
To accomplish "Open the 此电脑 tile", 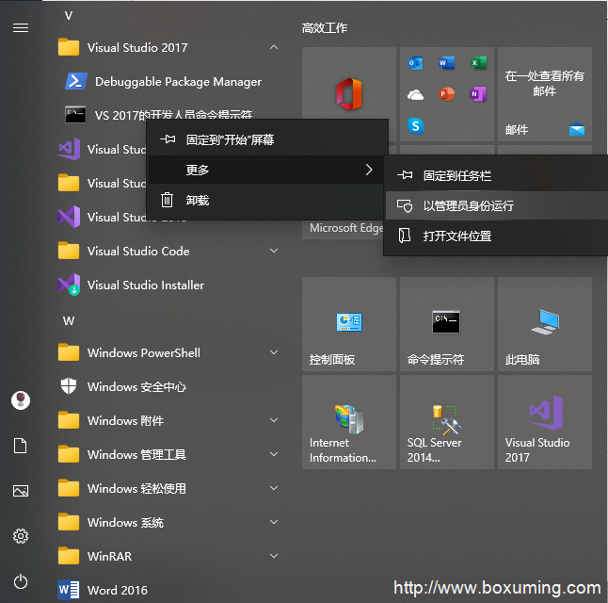I will point(545,324).
